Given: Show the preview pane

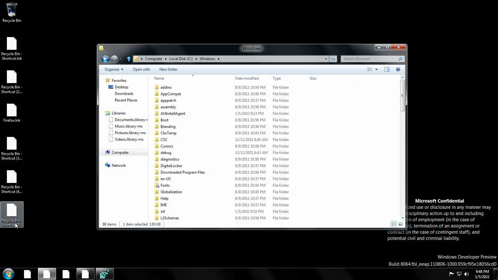Looking at the screenshot, I should [x=387, y=69].
